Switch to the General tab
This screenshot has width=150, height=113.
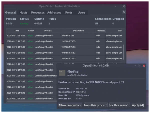[10, 12]
